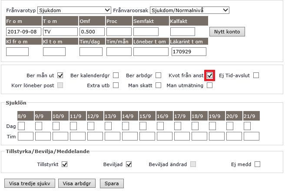285x193 pixels.
Task: Click the T o m field containing TV
Action: click(60, 32)
